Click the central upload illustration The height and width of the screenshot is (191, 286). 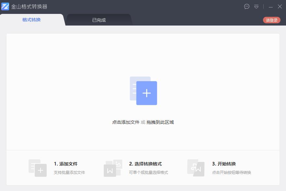[x=143, y=91]
